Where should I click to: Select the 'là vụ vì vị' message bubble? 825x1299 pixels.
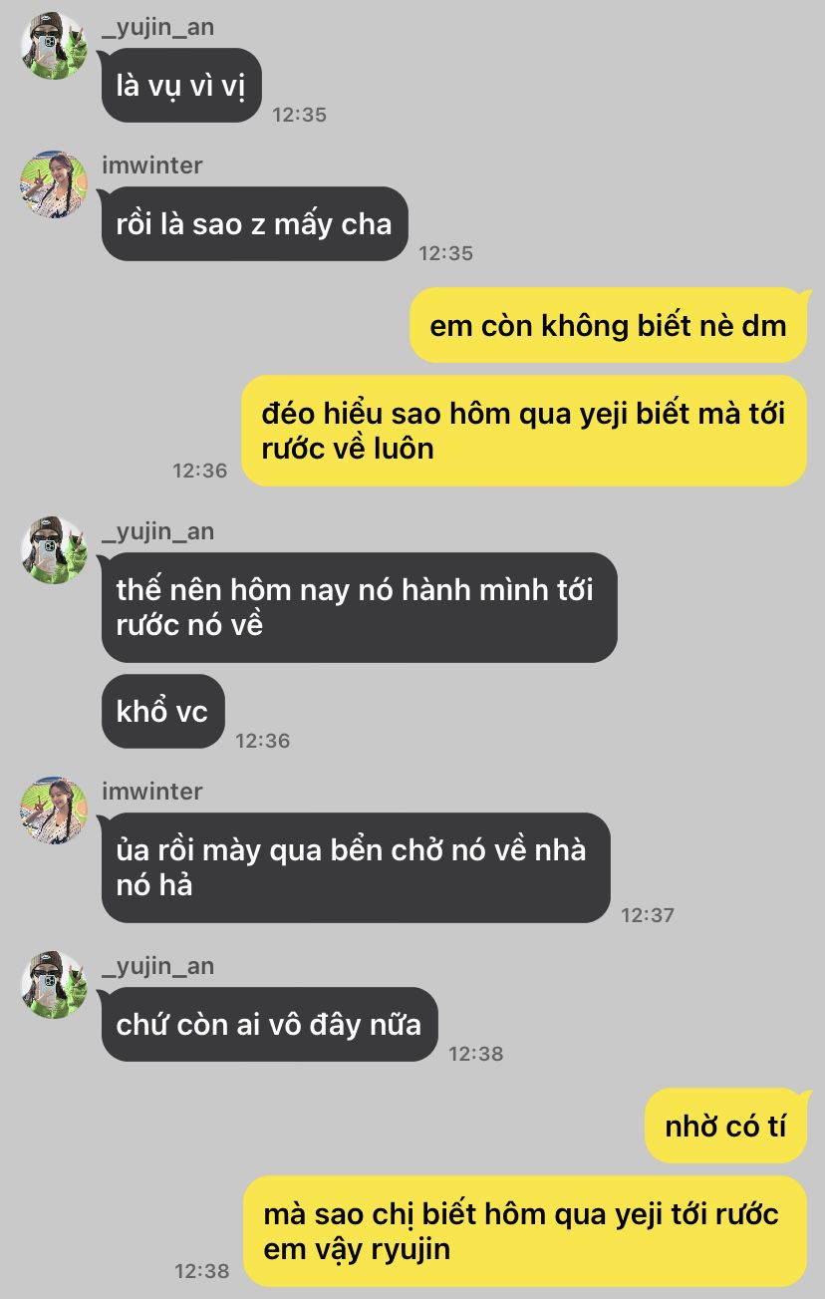click(181, 86)
